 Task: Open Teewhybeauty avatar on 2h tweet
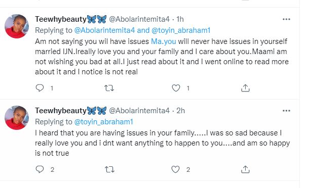tap(17, 118)
